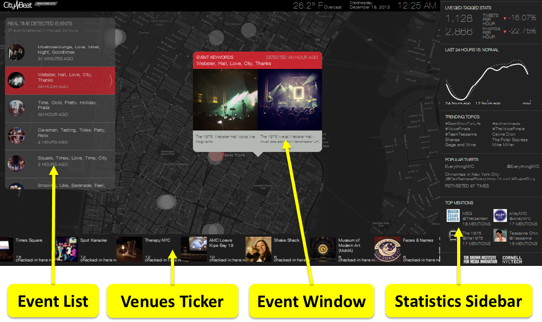Click trending topic #VoiceFinale
Screen dimensions: 542x322
pyautogui.click(x=458, y=129)
